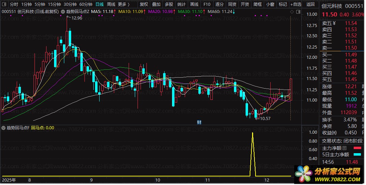This screenshot has width=366, height=185.
Task: Click the 换手 3.47% turnover value
Action: point(350,120)
